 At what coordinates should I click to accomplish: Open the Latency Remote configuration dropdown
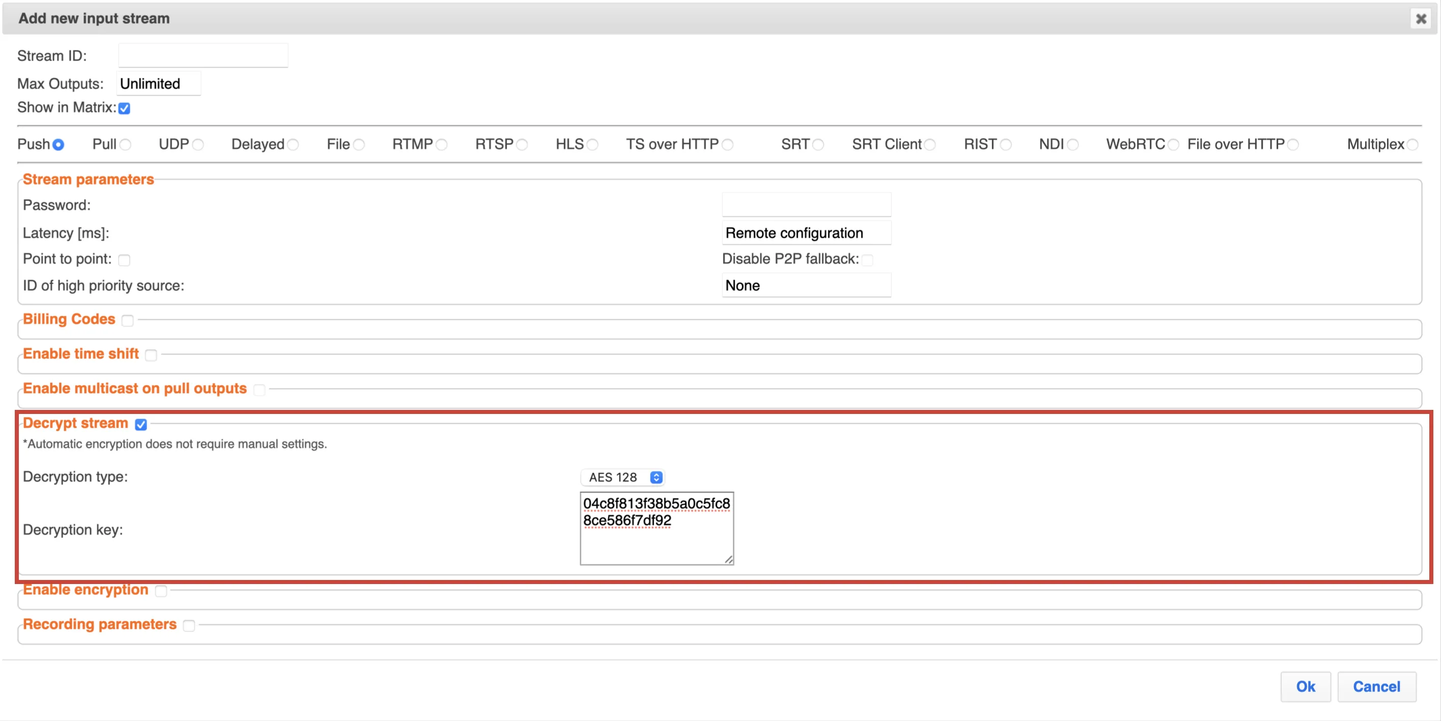pos(807,233)
